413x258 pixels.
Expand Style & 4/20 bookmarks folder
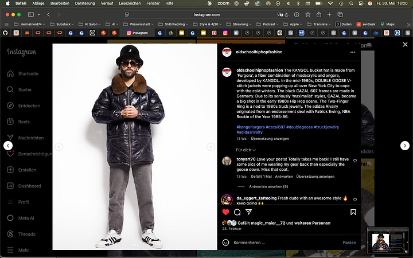pos(207,24)
